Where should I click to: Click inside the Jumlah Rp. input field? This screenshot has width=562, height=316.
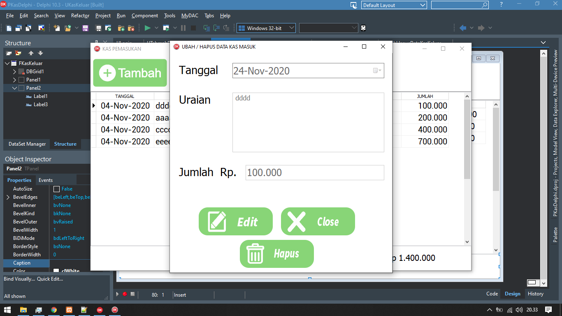pos(315,172)
